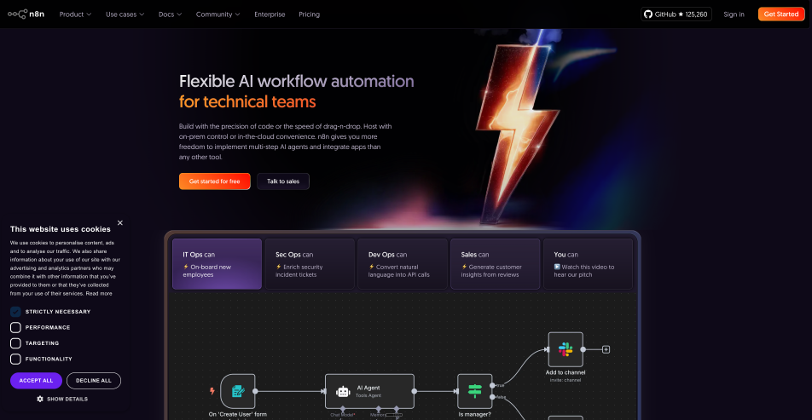This screenshot has width=812, height=420.
Task: Switch to the Sec Ops tab
Action: [x=310, y=264]
